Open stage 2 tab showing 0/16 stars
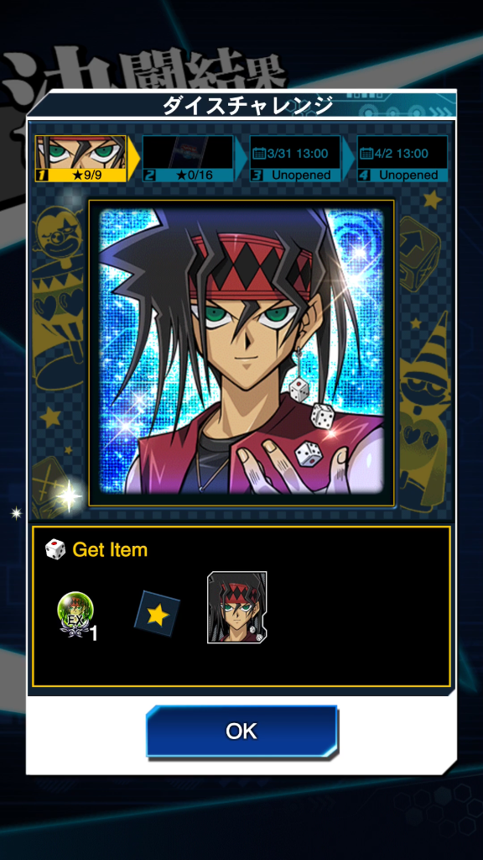Screen dimensions: 483x860 pyautogui.click(x=188, y=159)
